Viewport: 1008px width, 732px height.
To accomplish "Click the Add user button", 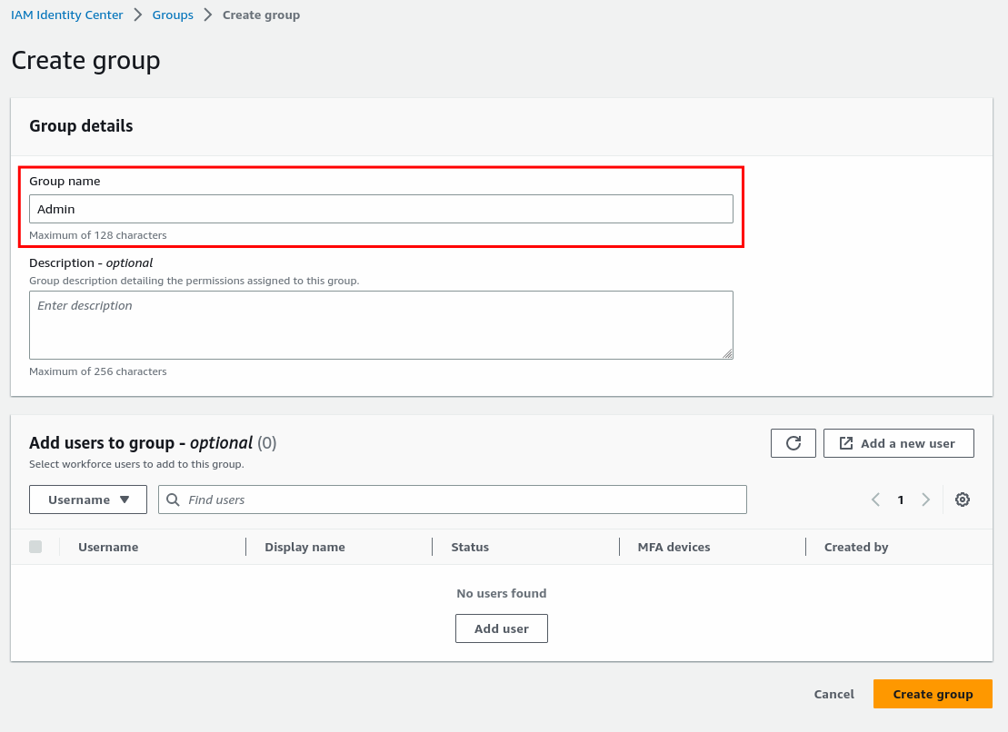I will [x=501, y=628].
